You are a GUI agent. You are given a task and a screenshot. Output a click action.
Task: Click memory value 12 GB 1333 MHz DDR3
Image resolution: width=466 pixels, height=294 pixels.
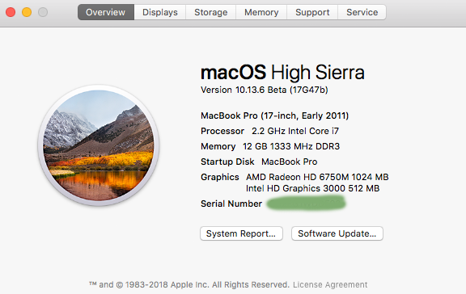pos(291,146)
